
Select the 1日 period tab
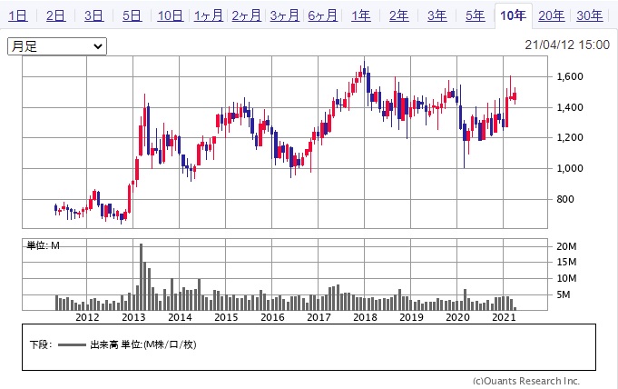click(x=18, y=15)
